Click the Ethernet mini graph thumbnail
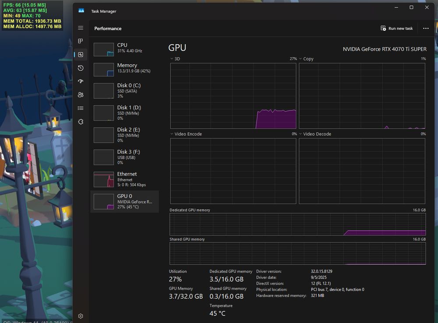This screenshot has height=323, width=438. click(x=104, y=179)
